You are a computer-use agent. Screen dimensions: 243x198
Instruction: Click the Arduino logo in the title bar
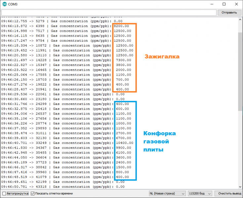tap(4, 4)
